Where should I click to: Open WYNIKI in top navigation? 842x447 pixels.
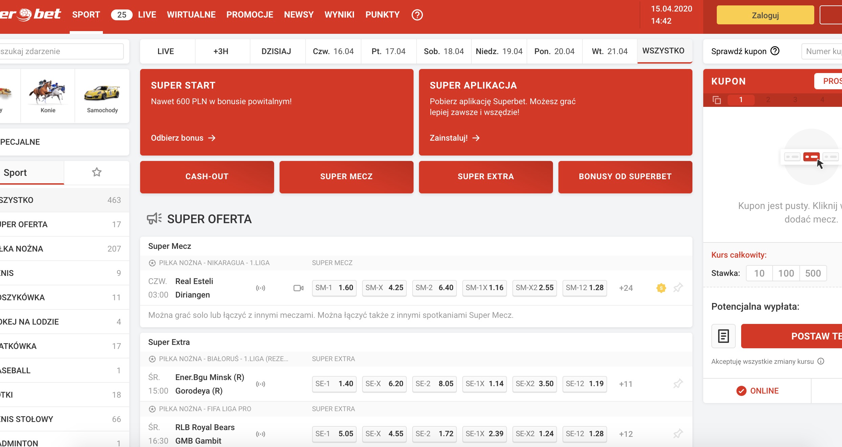pyautogui.click(x=339, y=15)
